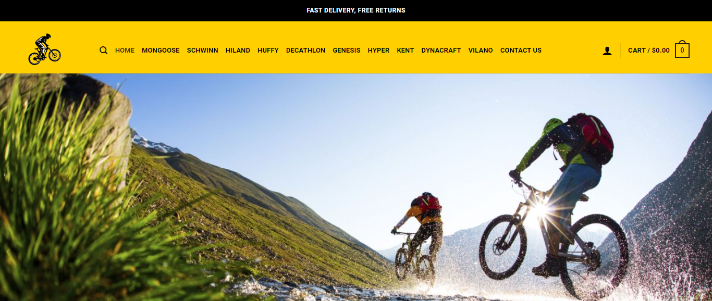The height and width of the screenshot is (301, 712).
Task: Click the Fast Delivery, Free Returns banner
Action: coord(356,10)
